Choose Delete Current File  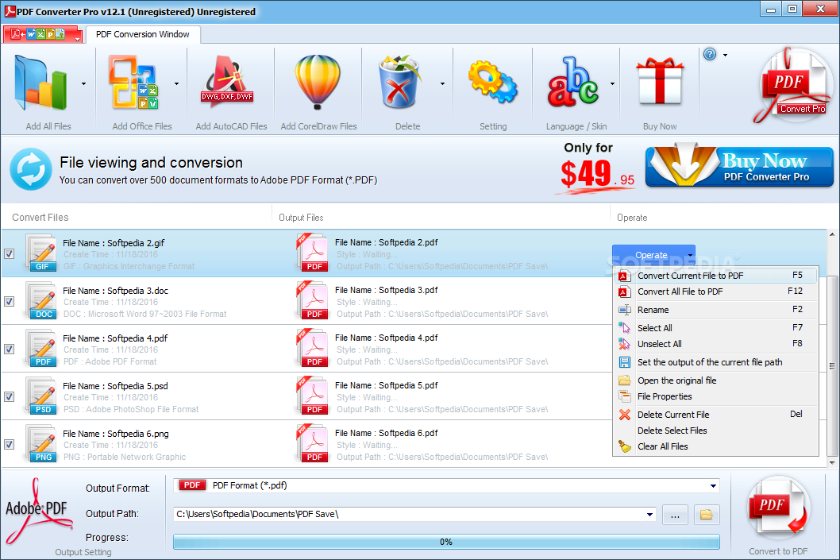[x=715, y=415]
